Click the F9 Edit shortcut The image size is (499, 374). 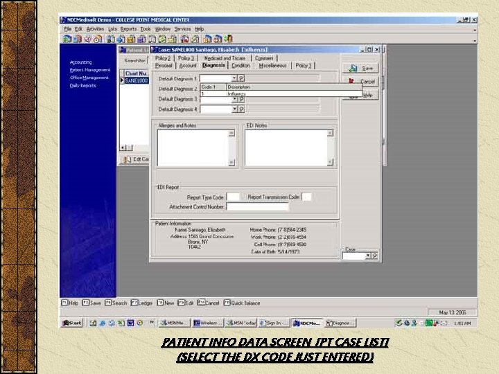click(x=186, y=303)
